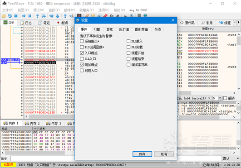Click the step over toolbar icon
Viewport: 241px width, 168px height.
(x=44, y=16)
